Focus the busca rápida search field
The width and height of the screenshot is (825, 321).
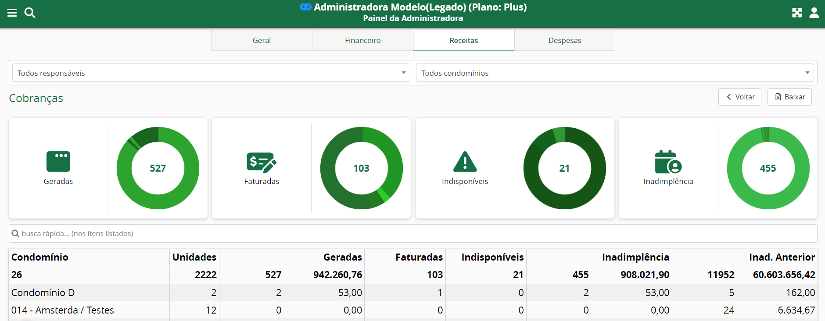tap(412, 233)
